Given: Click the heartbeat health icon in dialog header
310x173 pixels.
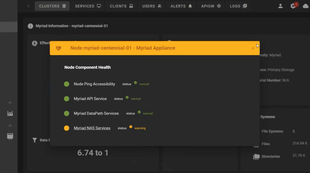Looking at the screenshot, I should pos(59,48).
